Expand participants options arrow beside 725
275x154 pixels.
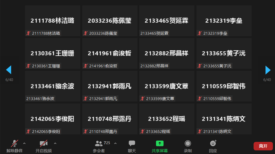click(x=115, y=143)
